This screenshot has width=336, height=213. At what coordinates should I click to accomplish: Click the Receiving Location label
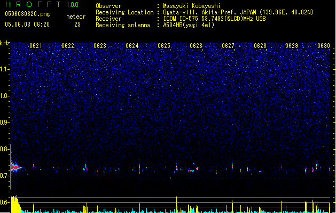[124, 12]
